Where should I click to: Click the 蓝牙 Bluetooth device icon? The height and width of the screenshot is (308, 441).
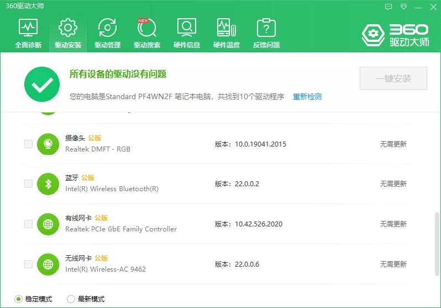click(x=48, y=183)
